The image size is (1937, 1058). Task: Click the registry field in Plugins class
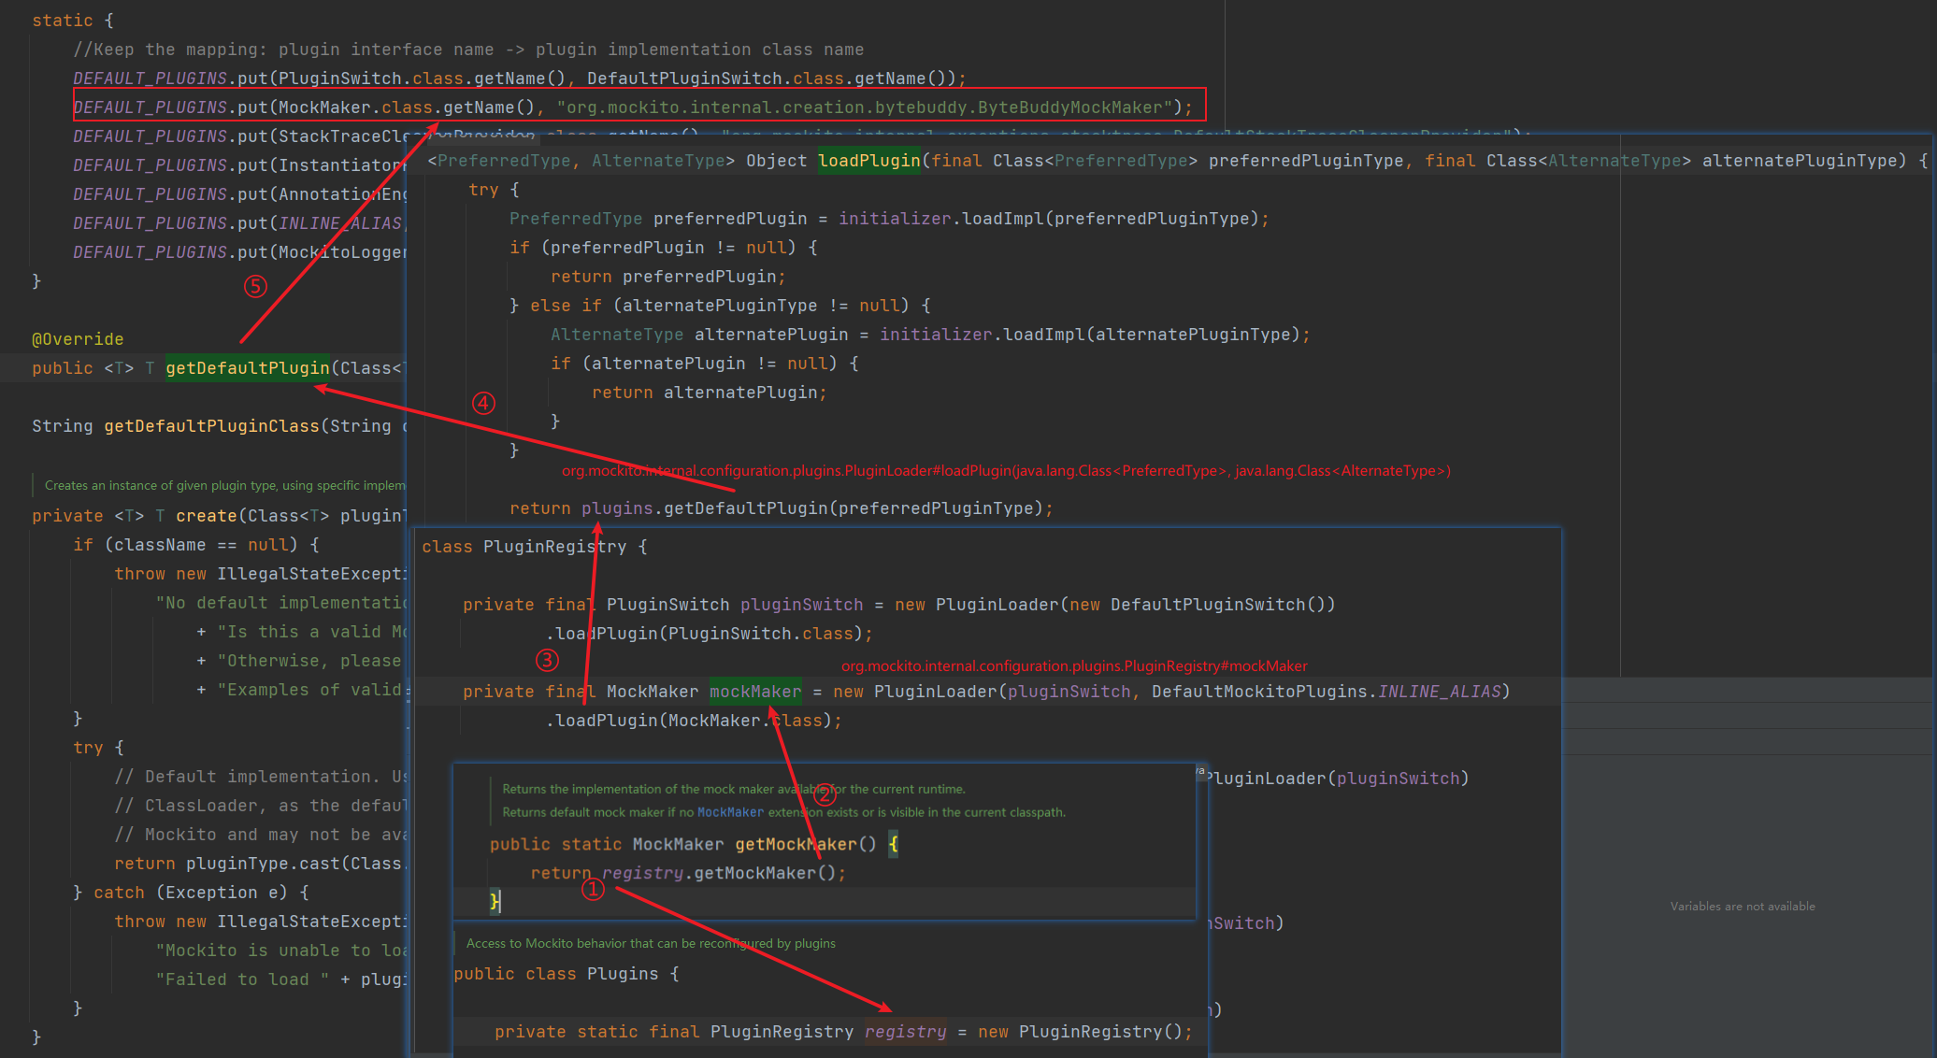(x=905, y=1032)
